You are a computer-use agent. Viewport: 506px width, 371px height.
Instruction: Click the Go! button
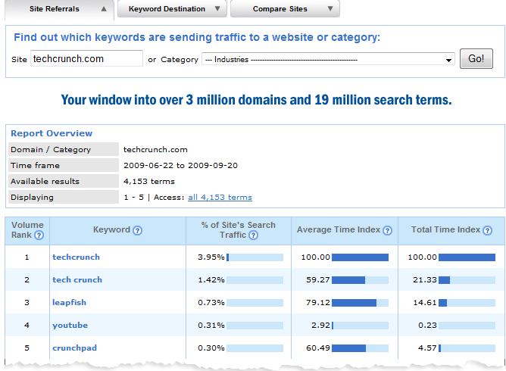pos(476,59)
